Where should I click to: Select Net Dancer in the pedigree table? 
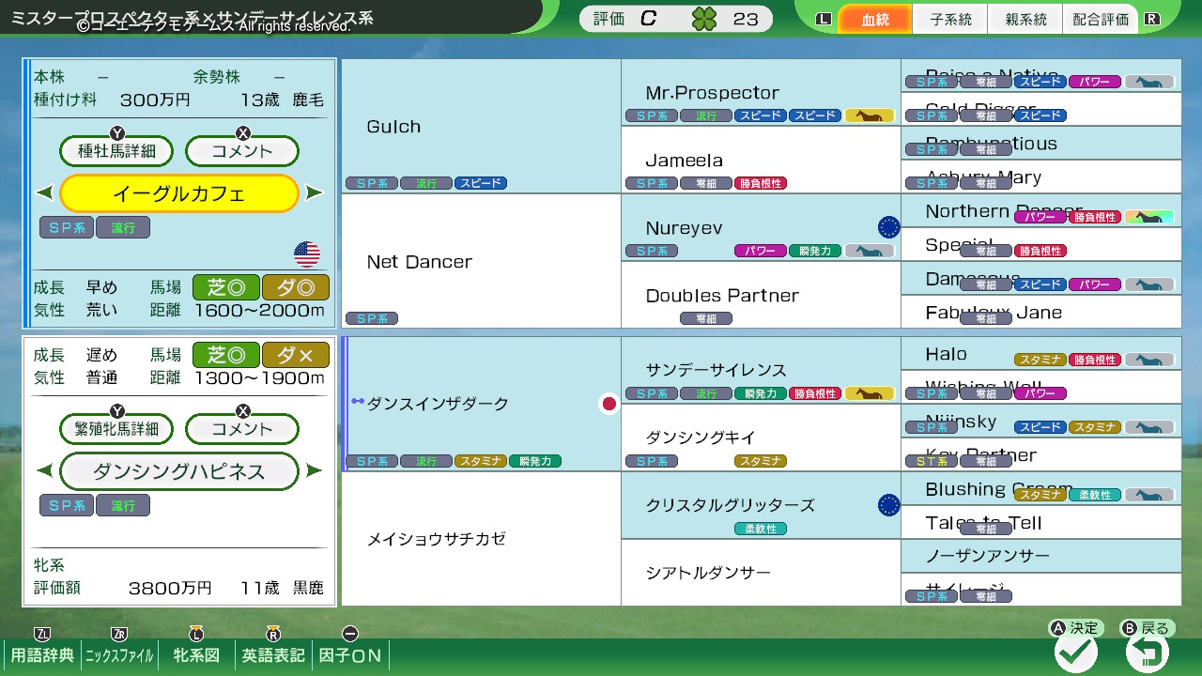481,261
